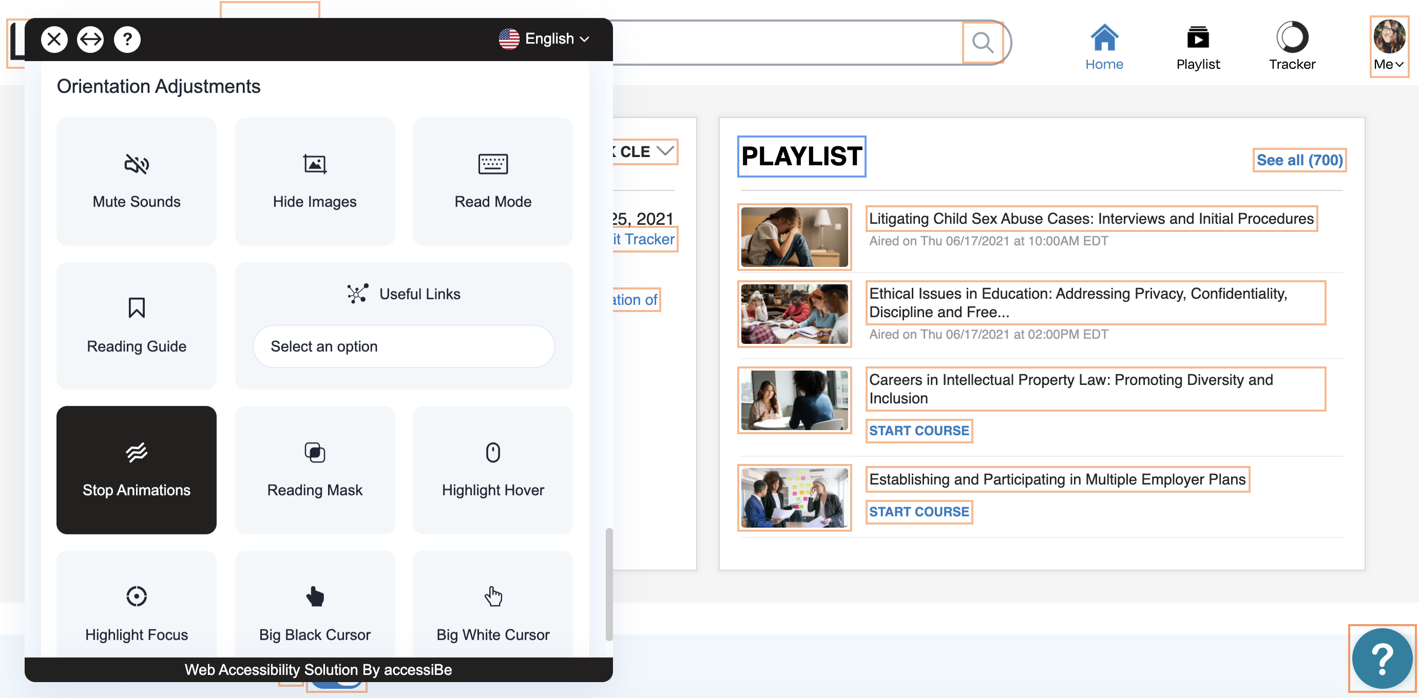The image size is (1419, 698).
Task: Go to Home via the house icon
Action: (1104, 37)
